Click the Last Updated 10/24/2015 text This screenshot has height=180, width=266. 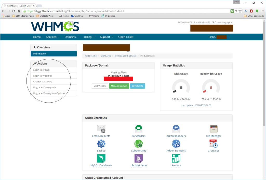click(196, 105)
